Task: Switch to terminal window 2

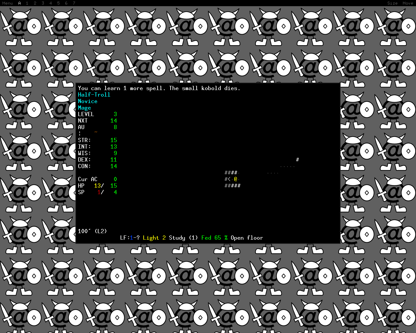Action: (x=35, y=3)
